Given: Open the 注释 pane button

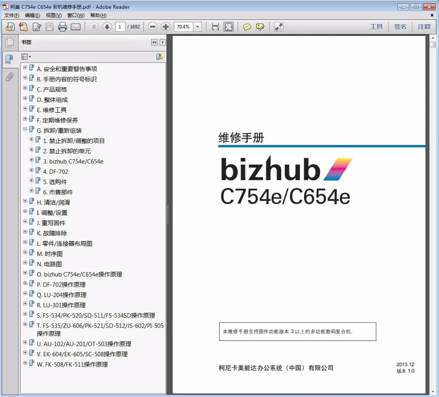Looking at the screenshot, I should click(424, 27).
